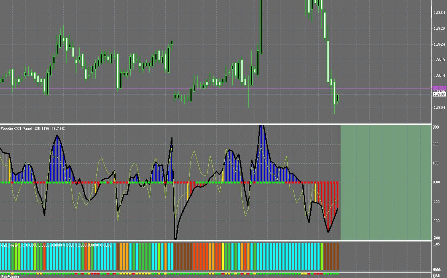The image size is (447, 278).
Task: Click the 1.3634 price axis label
Action: point(439,12)
